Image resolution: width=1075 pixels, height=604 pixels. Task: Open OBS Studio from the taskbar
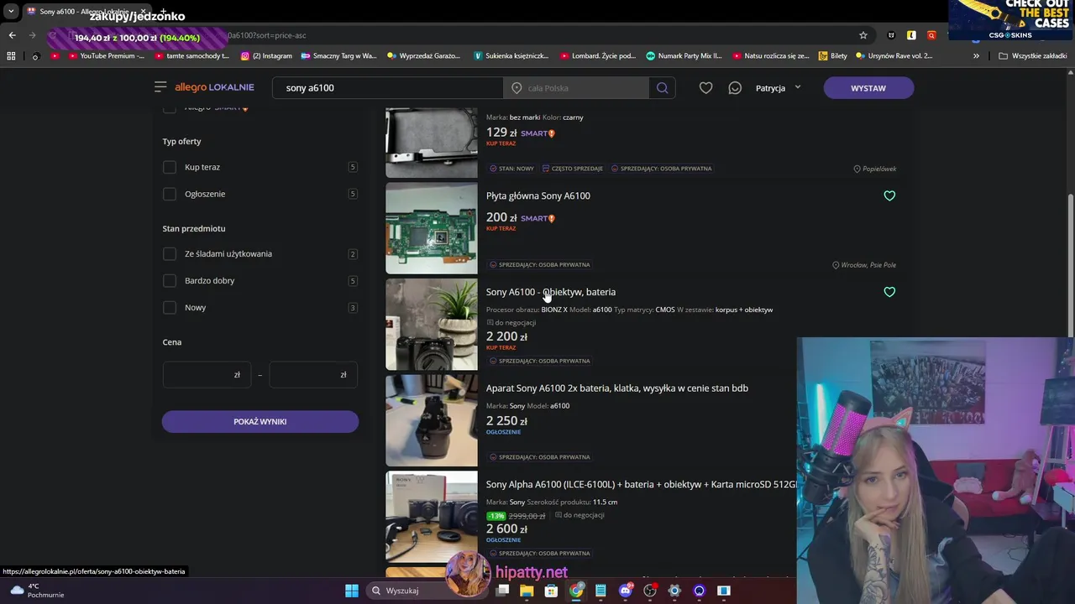point(650,591)
